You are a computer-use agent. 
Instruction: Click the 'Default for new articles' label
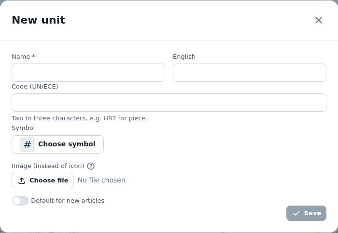coord(68,201)
